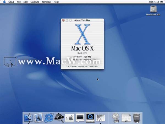Screen dimensions: 165x124
Task: Click the Memory 320 MB line
Action: tap(82, 57)
